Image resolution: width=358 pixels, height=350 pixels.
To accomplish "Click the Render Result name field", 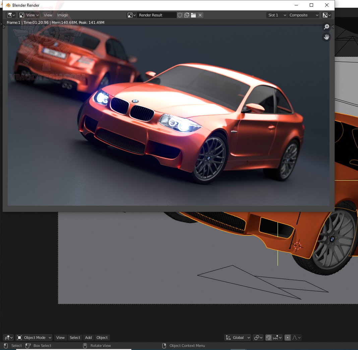I will click(x=157, y=15).
